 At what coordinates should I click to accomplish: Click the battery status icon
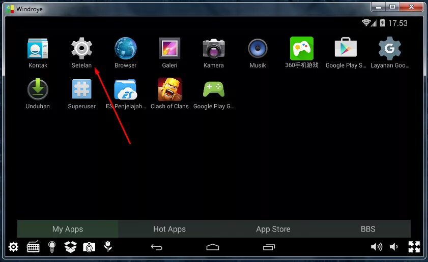point(382,23)
